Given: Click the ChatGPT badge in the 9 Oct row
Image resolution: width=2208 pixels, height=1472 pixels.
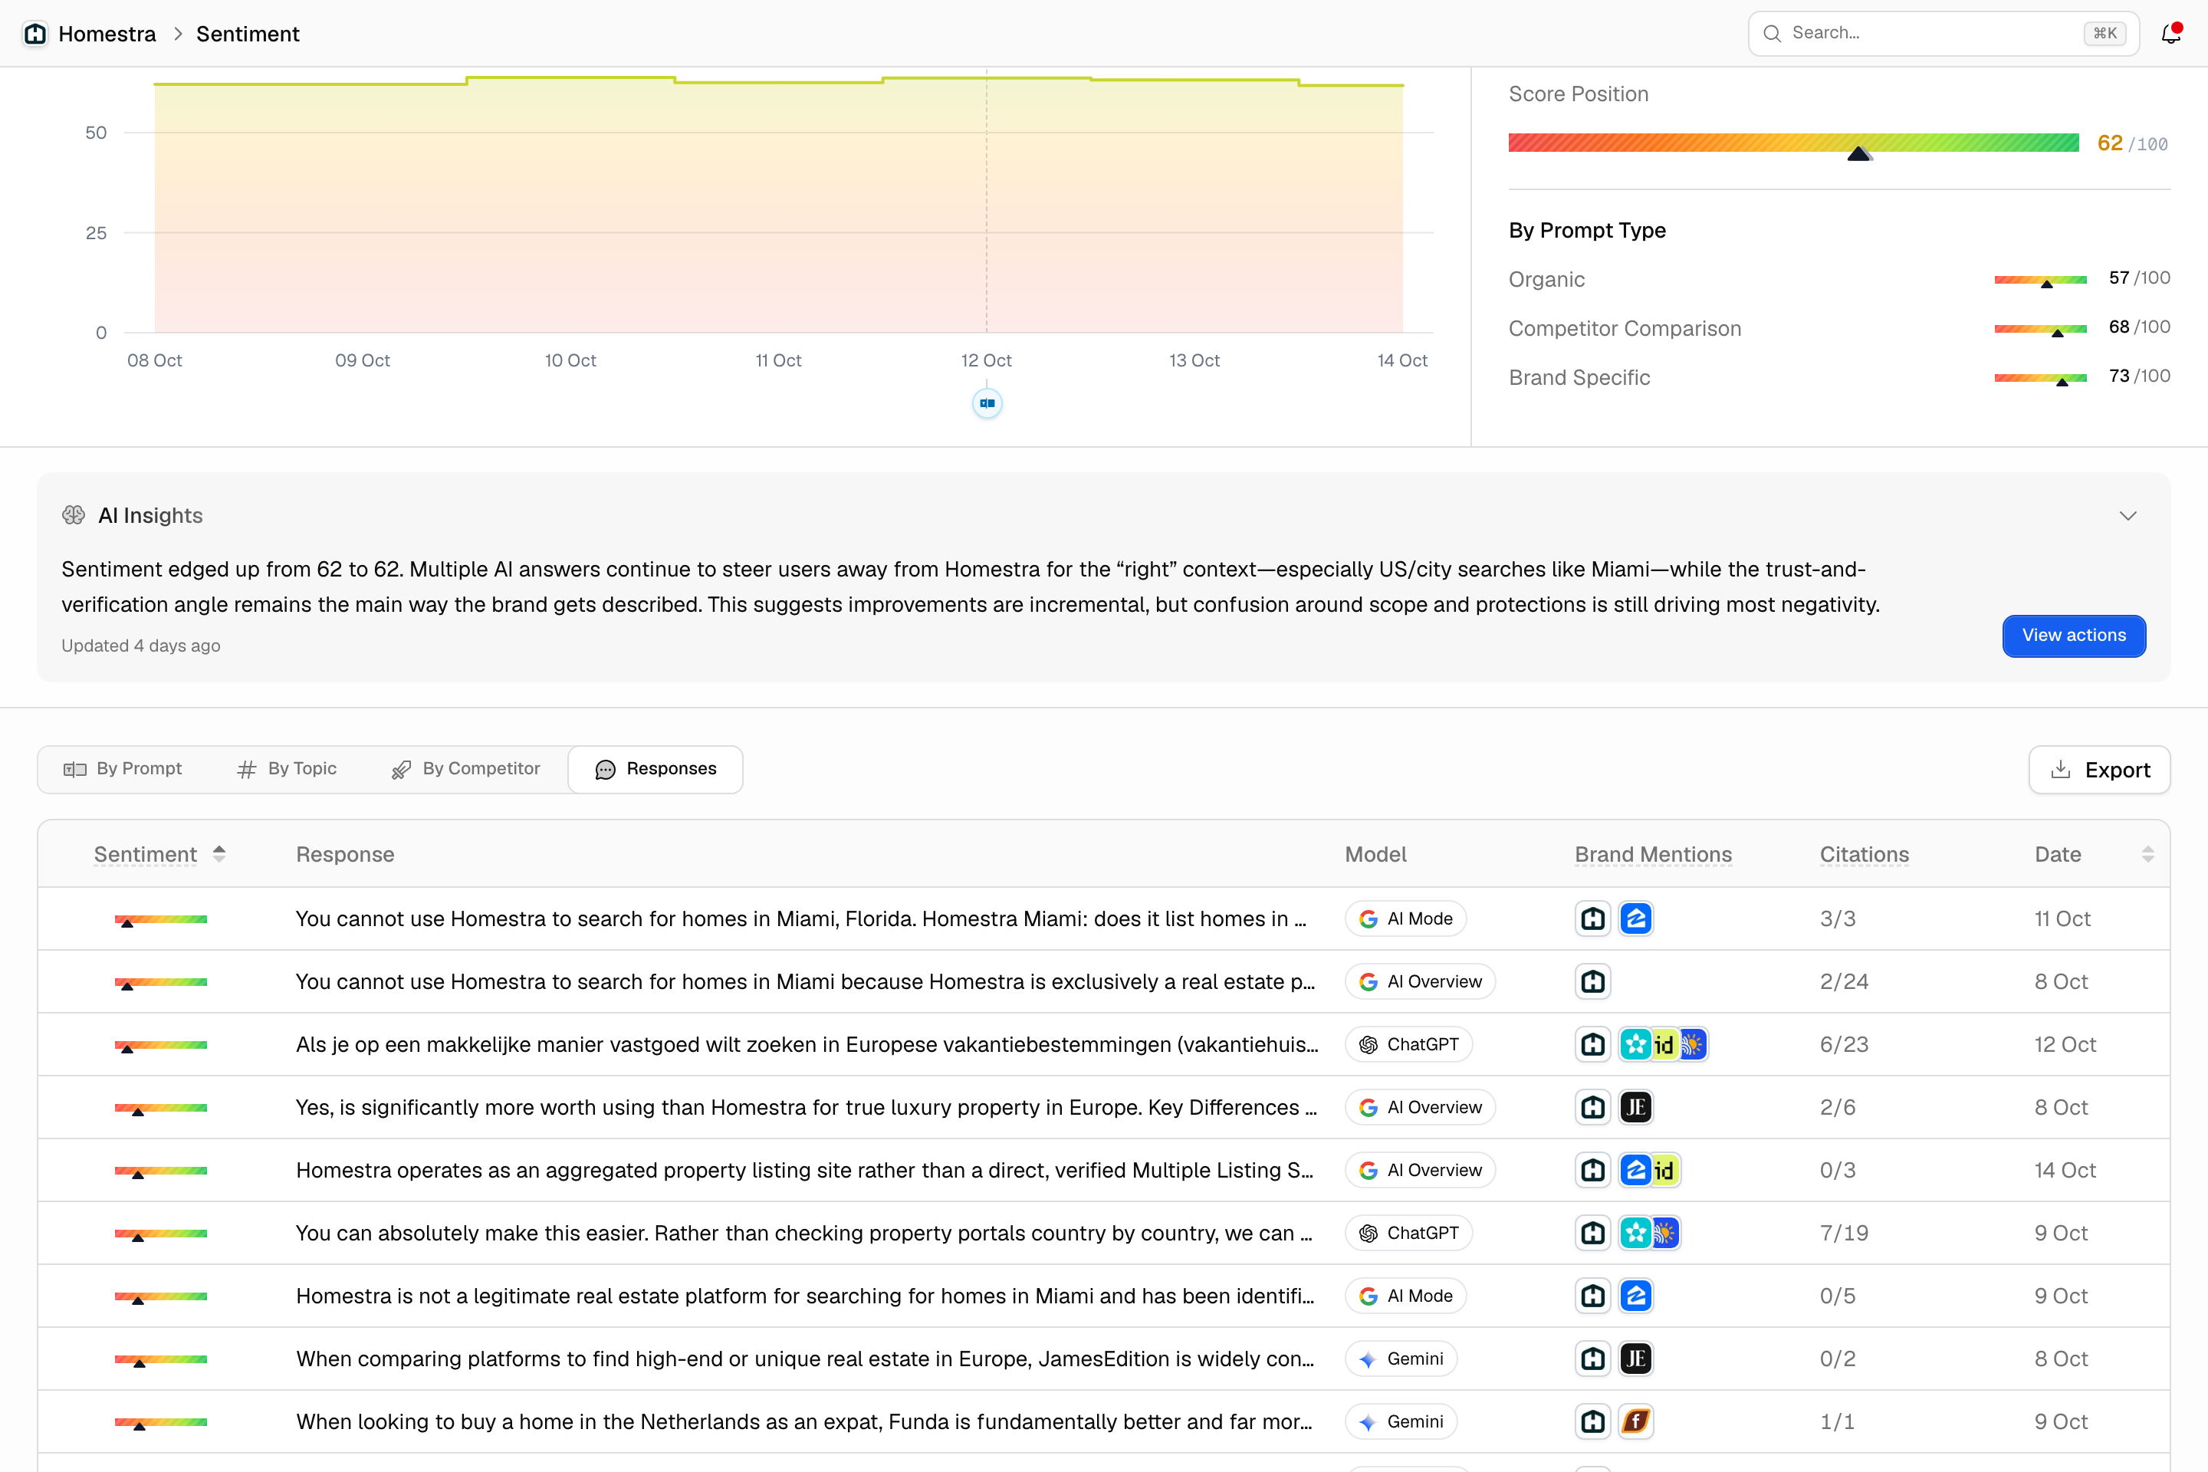Looking at the screenshot, I should [x=1408, y=1234].
